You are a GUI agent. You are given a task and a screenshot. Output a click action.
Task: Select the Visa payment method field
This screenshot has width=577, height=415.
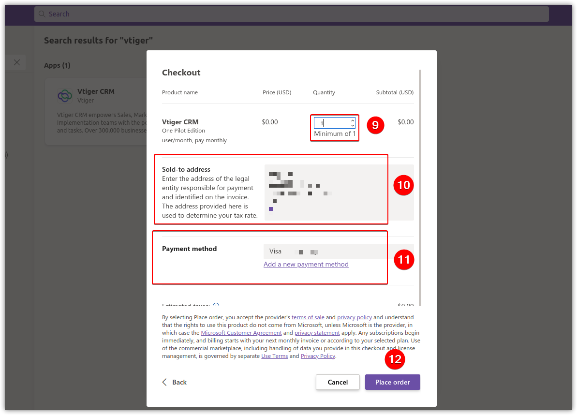(x=339, y=252)
